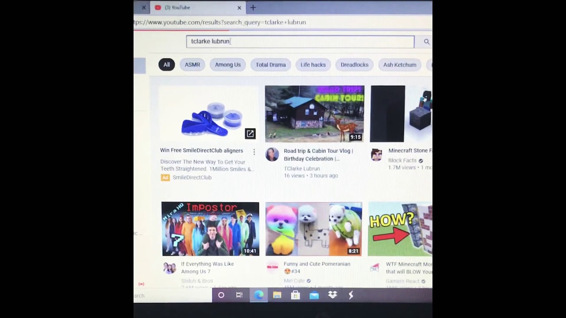Click title If Everything Was Like Among Us 7
Screen dimensions: 566x318
point(207,268)
